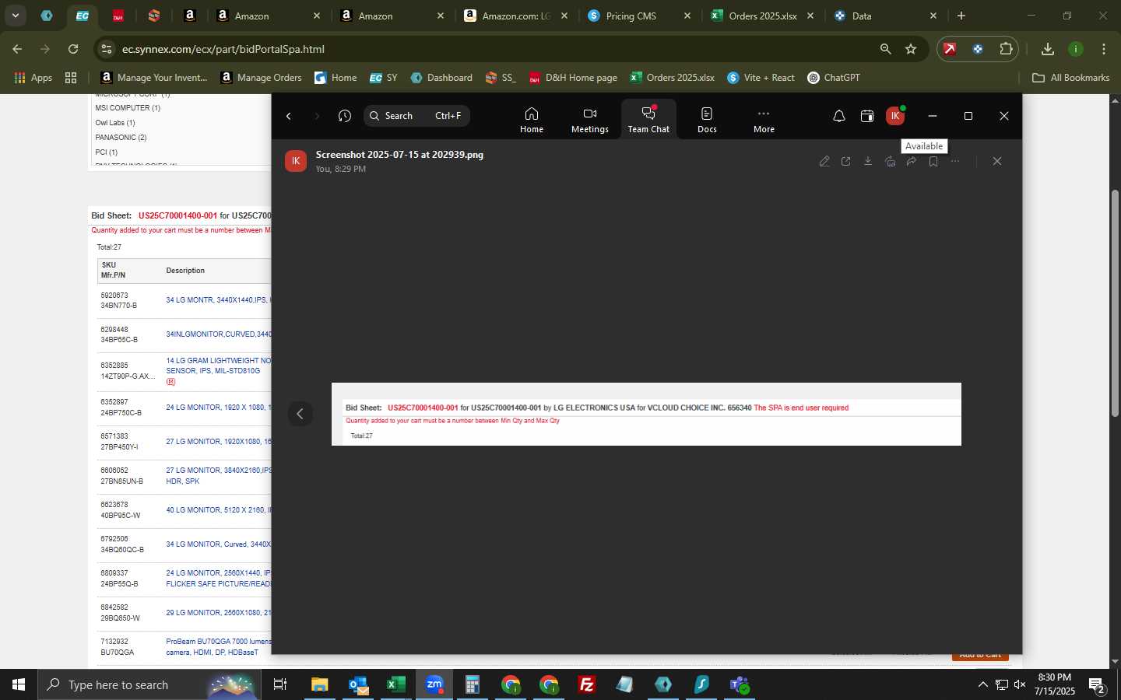The height and width of the screenshot is (700, 1121).
Task: Open Windows notification center
Action: coord(1098,685)
